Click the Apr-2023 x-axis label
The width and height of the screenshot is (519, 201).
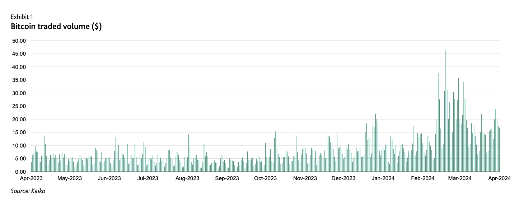pyautogui.click(x=31, y=178)
